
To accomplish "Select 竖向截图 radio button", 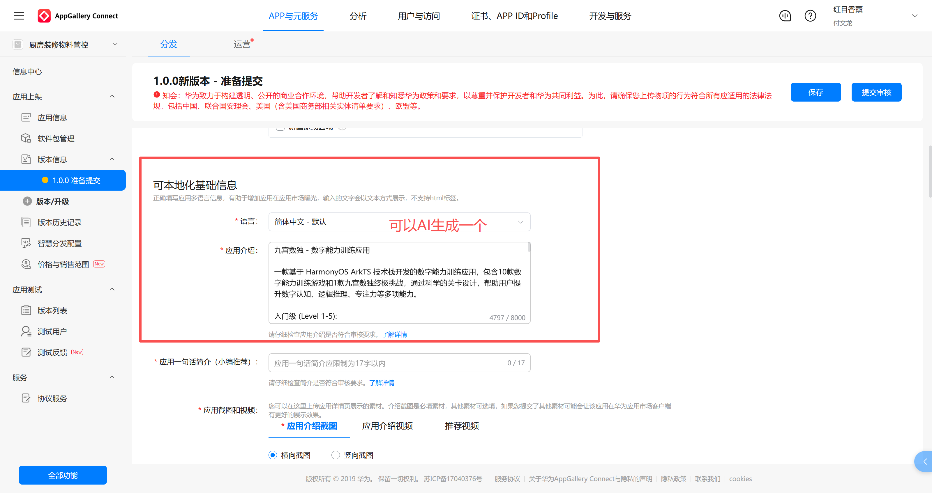I will (336, 455).
